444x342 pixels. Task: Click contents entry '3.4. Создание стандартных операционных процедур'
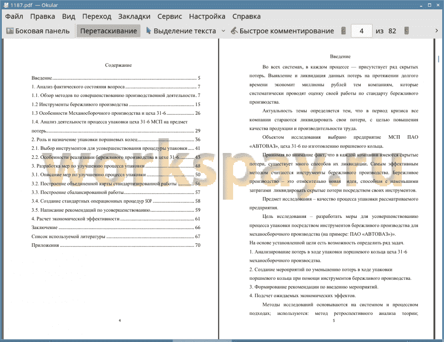(x=116, y=201)
